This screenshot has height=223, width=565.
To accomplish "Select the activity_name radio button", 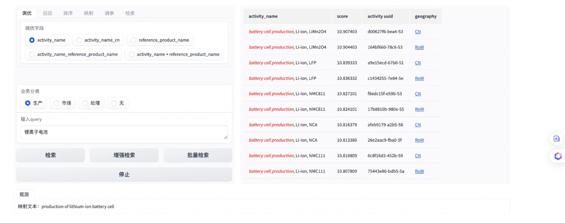I will tap(32, 40).
